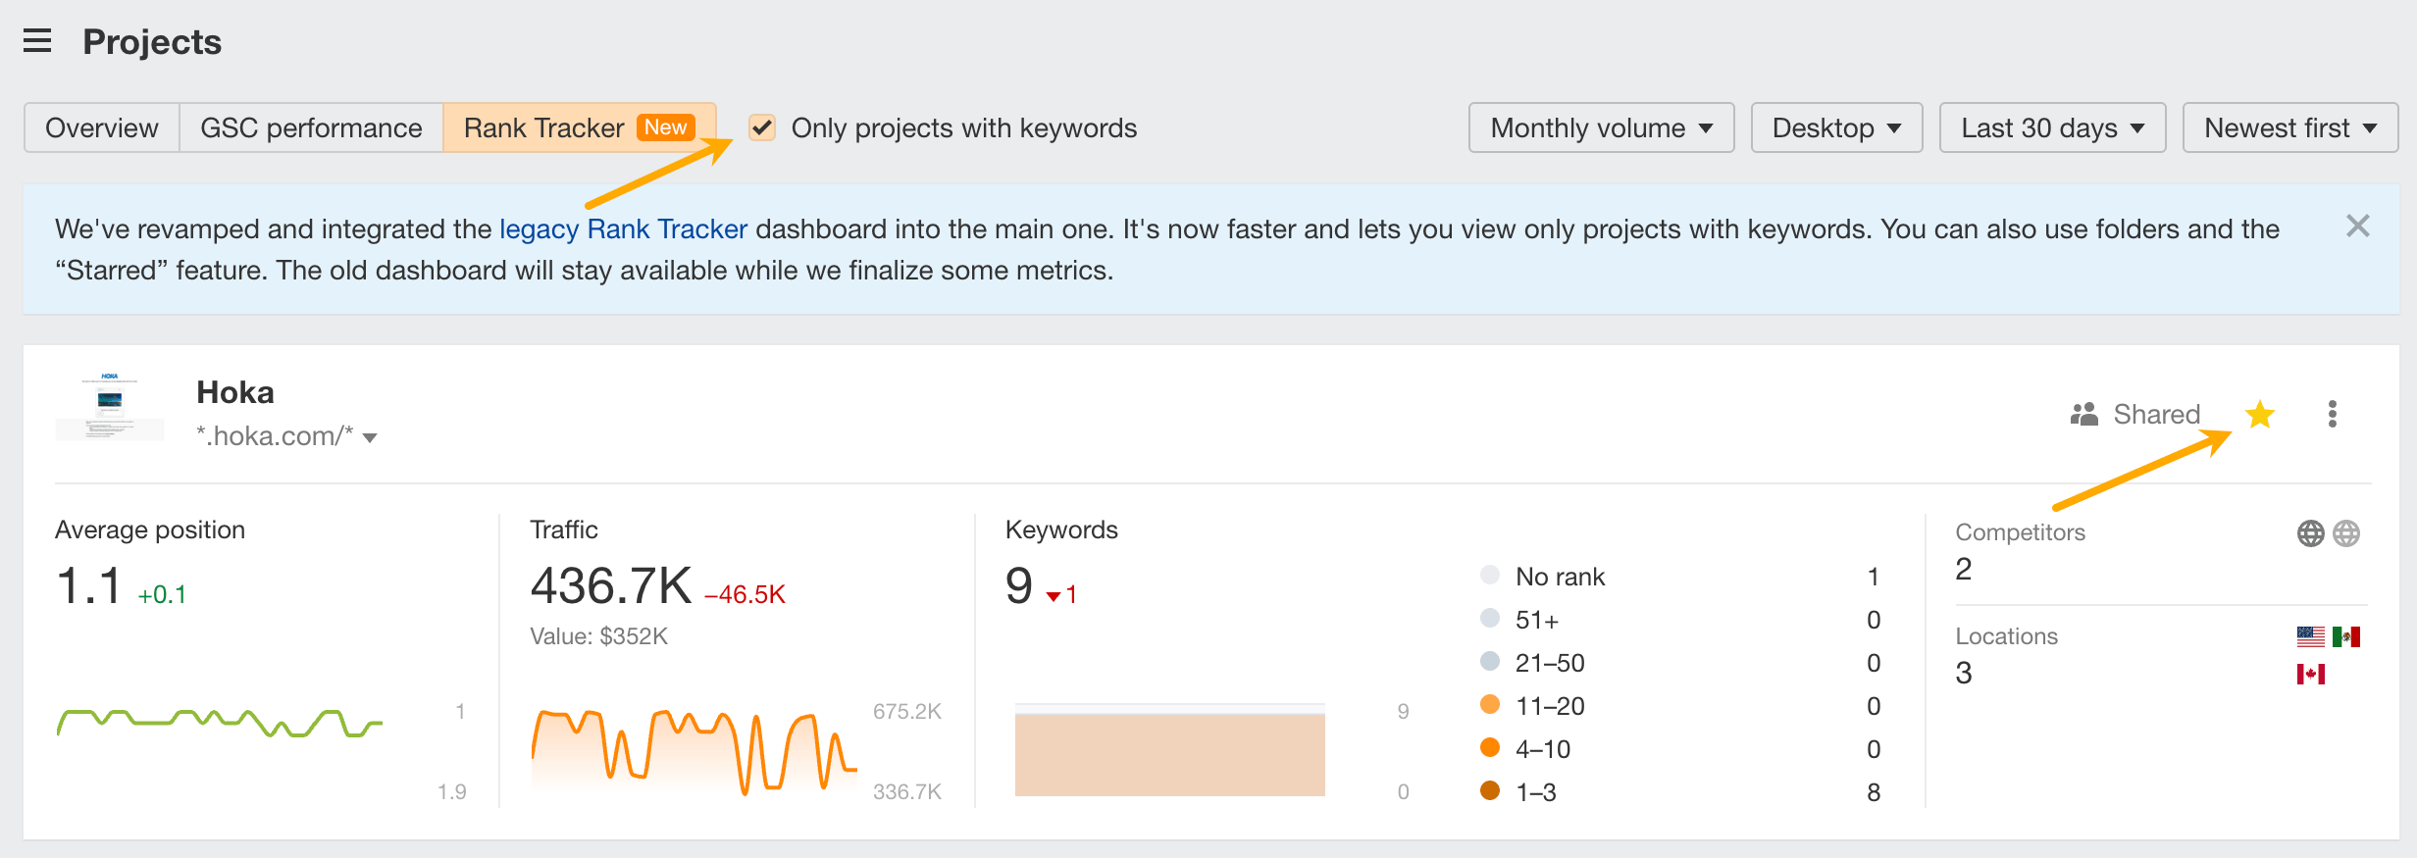Open the legacy Rank Tracker link
Viewport: 2417px width, 858px height.
pyautogui.click(x=621, y=228)
